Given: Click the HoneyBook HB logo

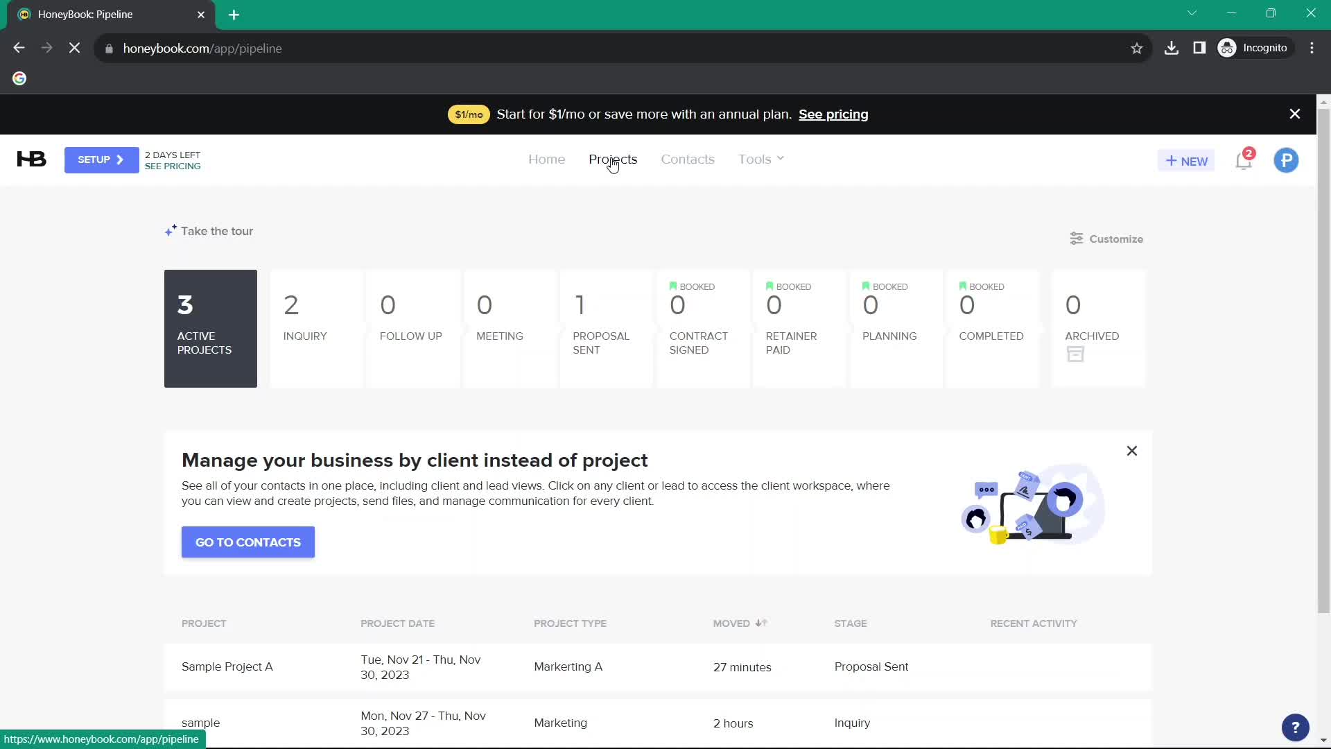Looking at the screenshot, I should tap(31, 160).
